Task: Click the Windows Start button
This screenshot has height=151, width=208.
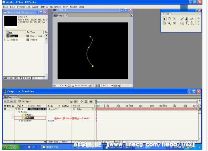Action: 11,147
